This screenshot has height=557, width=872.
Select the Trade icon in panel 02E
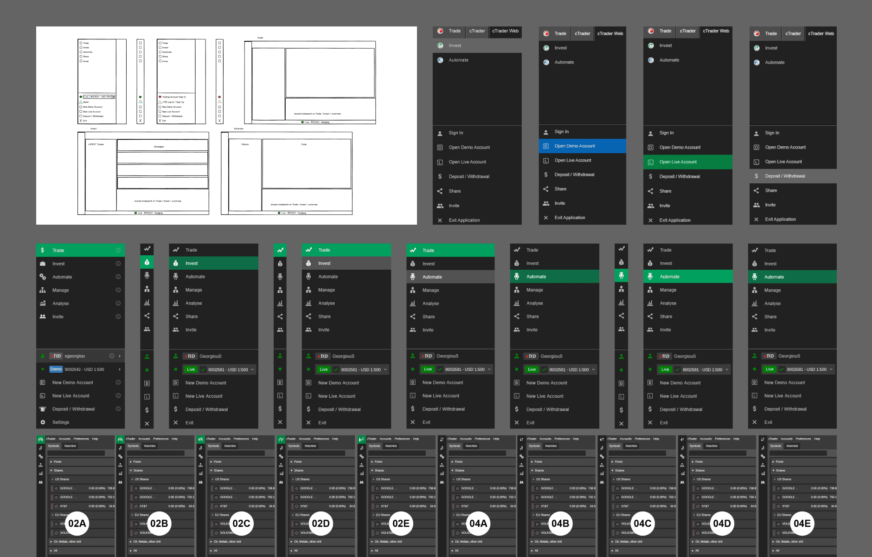click(x=308, y=250)
